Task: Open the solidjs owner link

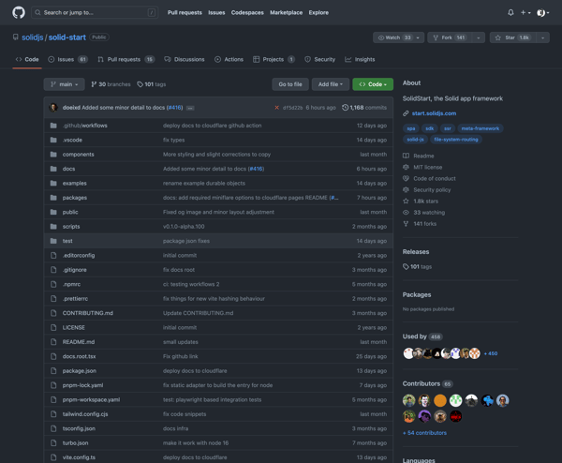Action: [32, 37]
